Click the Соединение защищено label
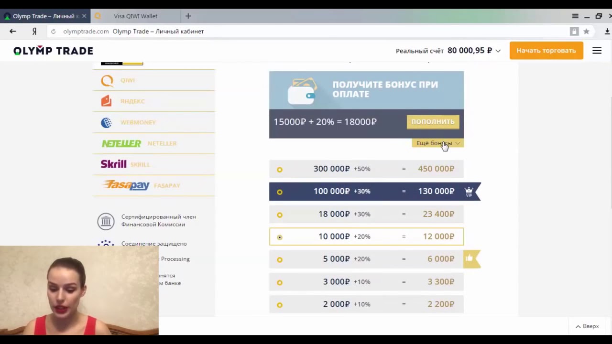The height and width of the screenshot is (344, 612). click(x=154, y=244)
